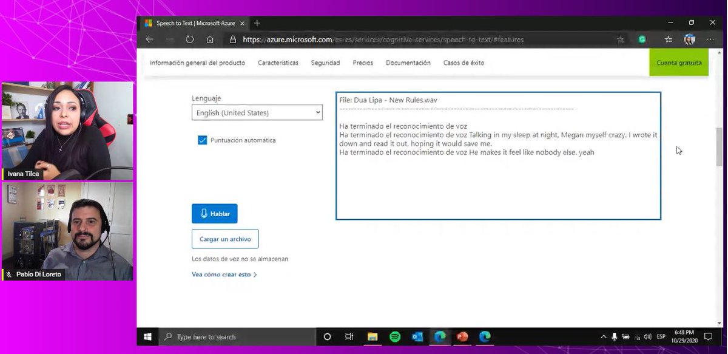
Task: Go back to the previous browser page
Action: coord(150,39)
